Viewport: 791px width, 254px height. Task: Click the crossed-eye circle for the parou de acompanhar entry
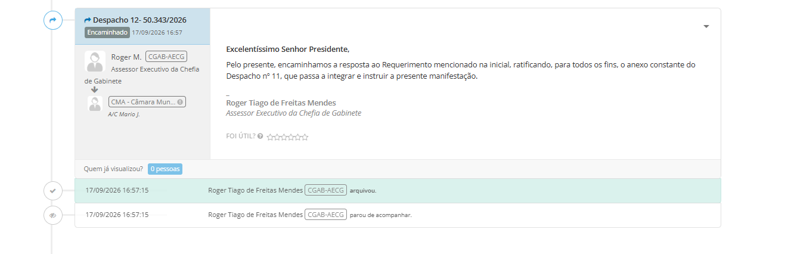point(52,215)
